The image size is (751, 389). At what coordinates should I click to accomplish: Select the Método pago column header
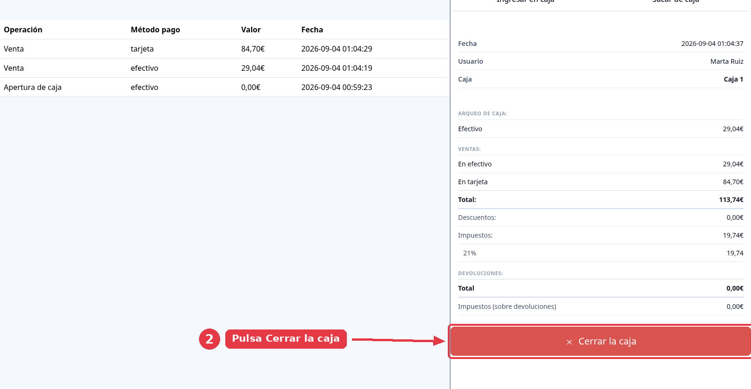point(155,30)
